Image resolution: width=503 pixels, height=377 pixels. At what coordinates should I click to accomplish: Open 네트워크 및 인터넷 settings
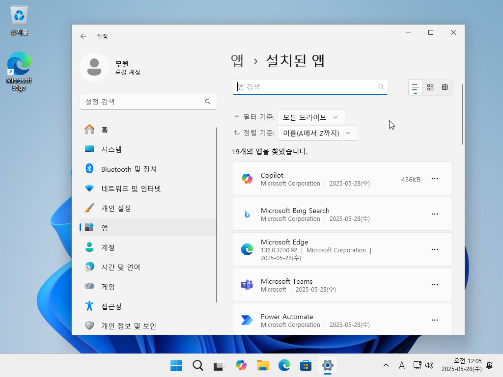point(148,188)
